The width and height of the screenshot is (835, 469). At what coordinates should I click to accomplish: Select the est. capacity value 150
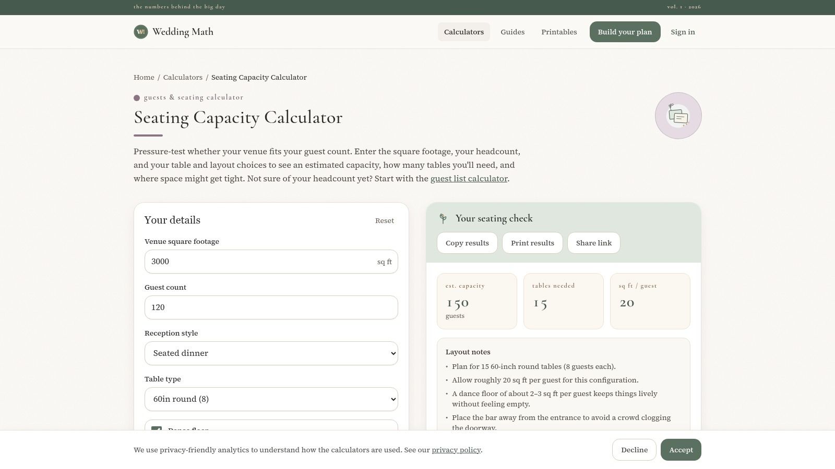[458, 302]
